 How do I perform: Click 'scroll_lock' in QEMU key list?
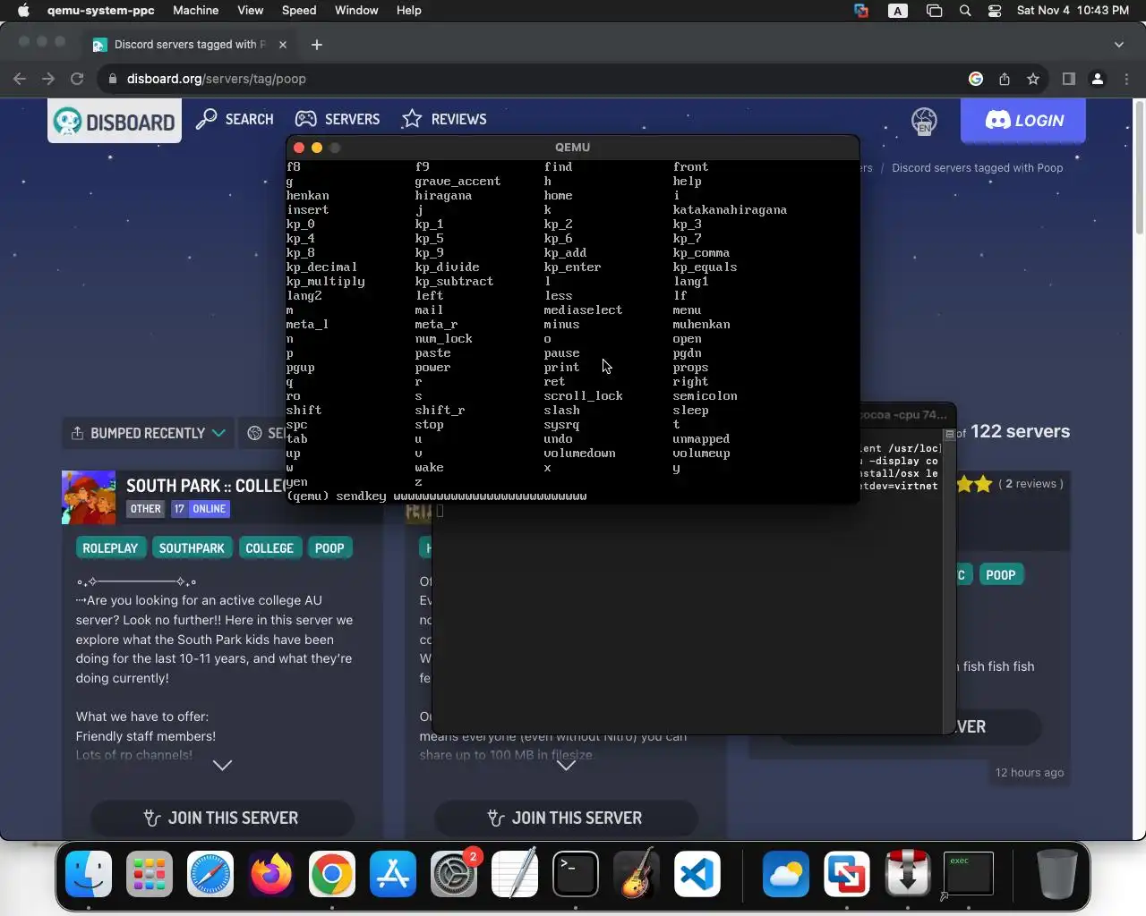coord(583,395)
